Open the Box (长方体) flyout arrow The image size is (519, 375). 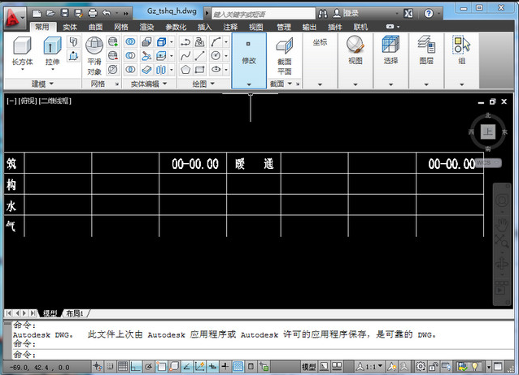point(23,69)
